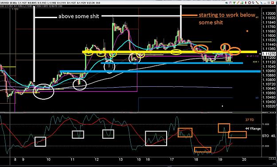Click the date label 16 on time axis
This screenshot has height=167, width=277.
[x=148, y=159]
